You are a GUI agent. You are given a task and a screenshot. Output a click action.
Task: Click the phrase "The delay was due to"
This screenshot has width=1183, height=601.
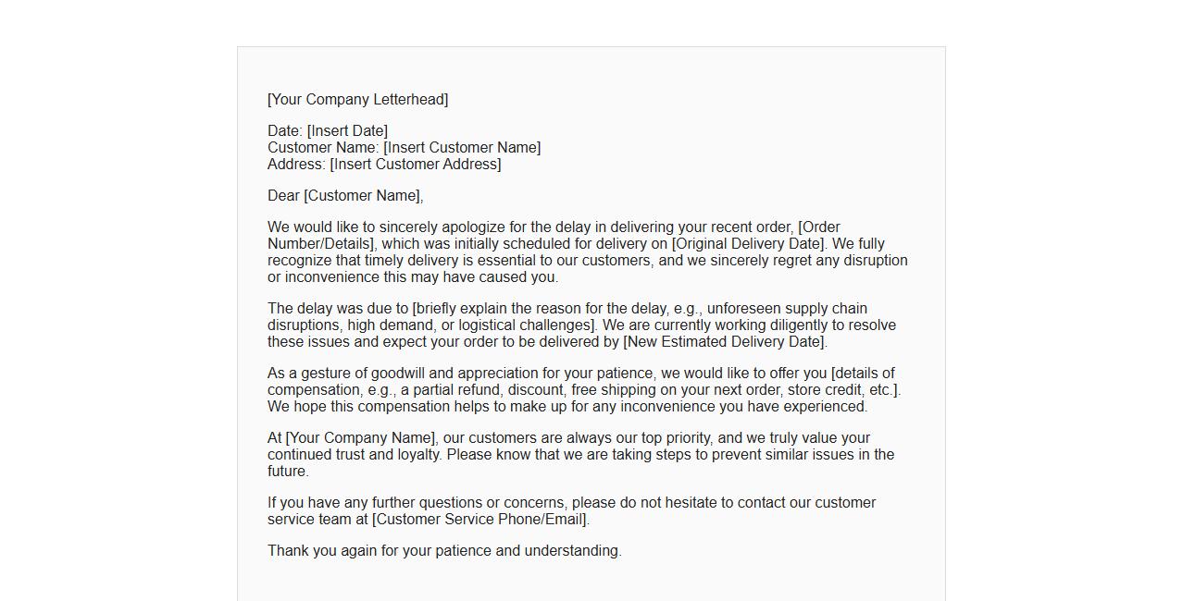338,309
